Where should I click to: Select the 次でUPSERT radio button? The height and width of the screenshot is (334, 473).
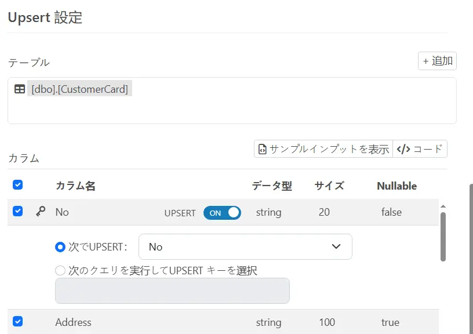tap(60, 247)
